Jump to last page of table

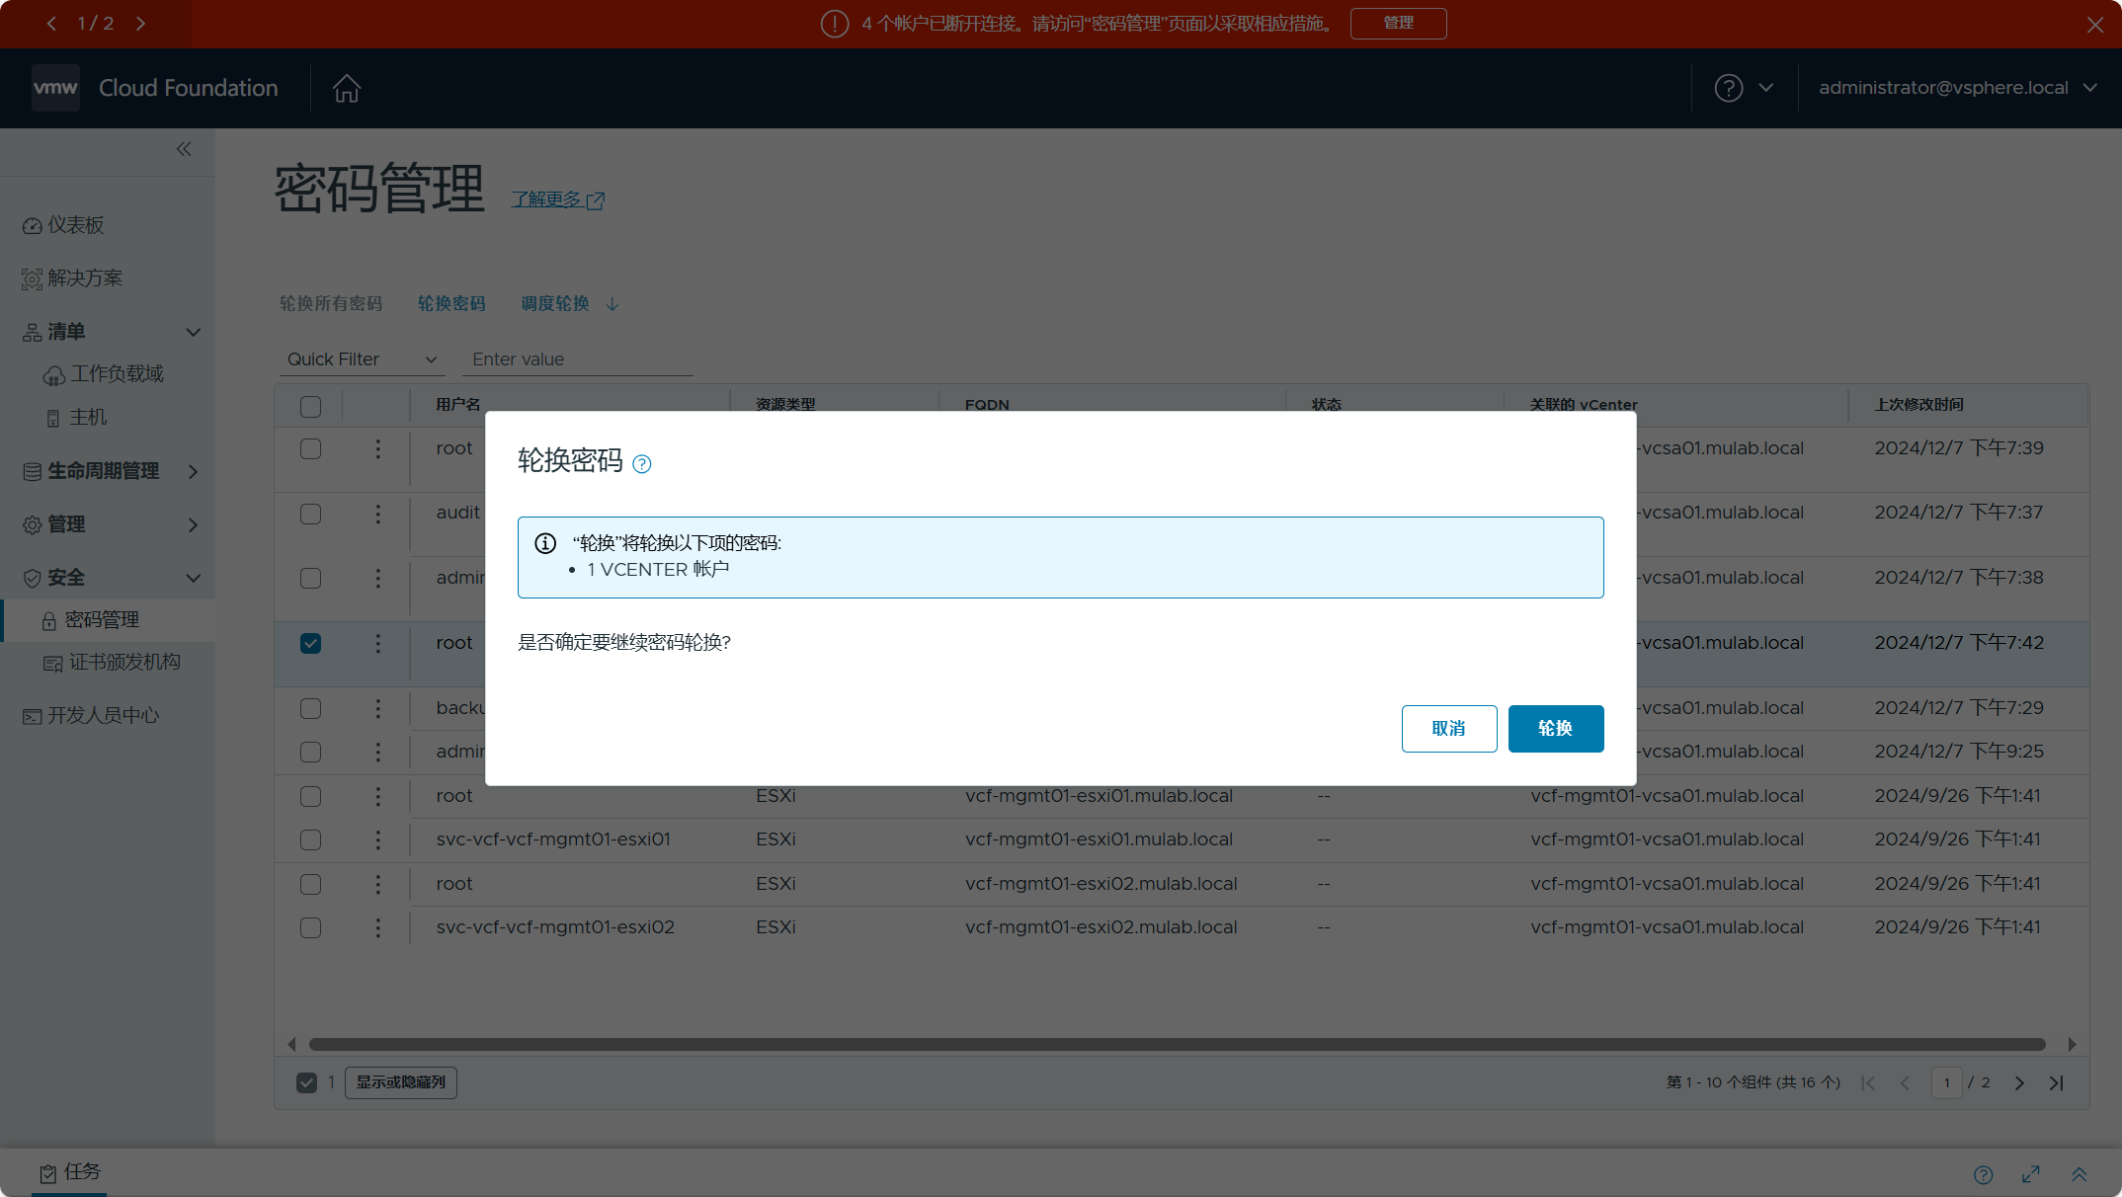pos(2057,1082)
